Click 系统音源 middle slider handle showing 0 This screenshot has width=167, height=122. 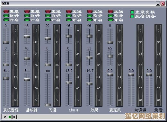click(x=6, y=65)
